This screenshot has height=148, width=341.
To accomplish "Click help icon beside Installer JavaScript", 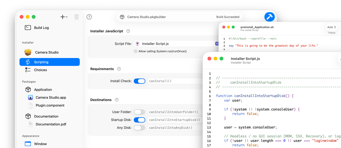I will click(x=128, y=31).
